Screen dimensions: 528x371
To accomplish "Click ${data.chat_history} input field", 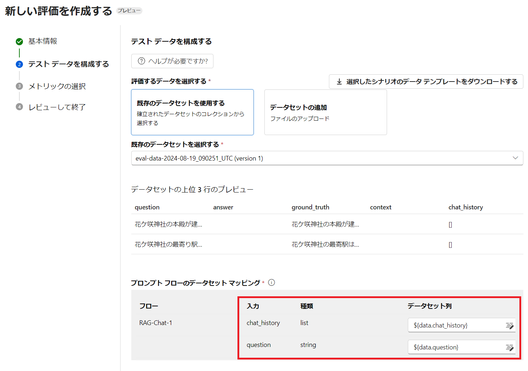I will coord(462,325).
